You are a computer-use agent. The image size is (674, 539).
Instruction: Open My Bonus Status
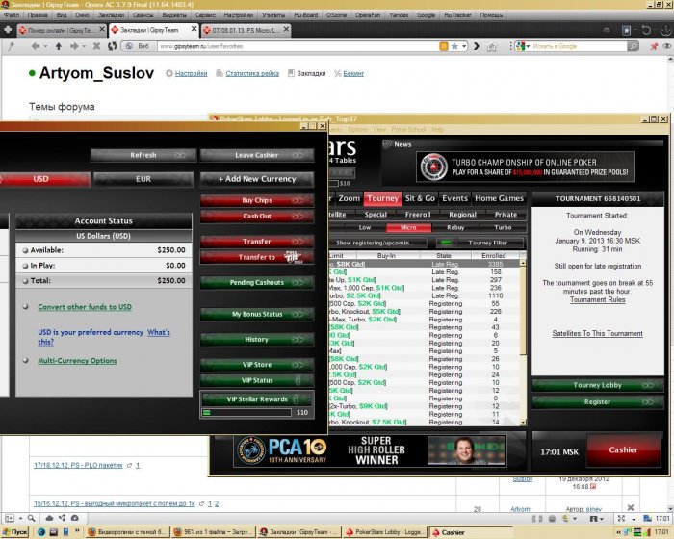257,314
